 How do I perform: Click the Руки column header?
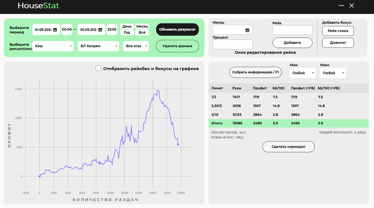click(237, 88)
